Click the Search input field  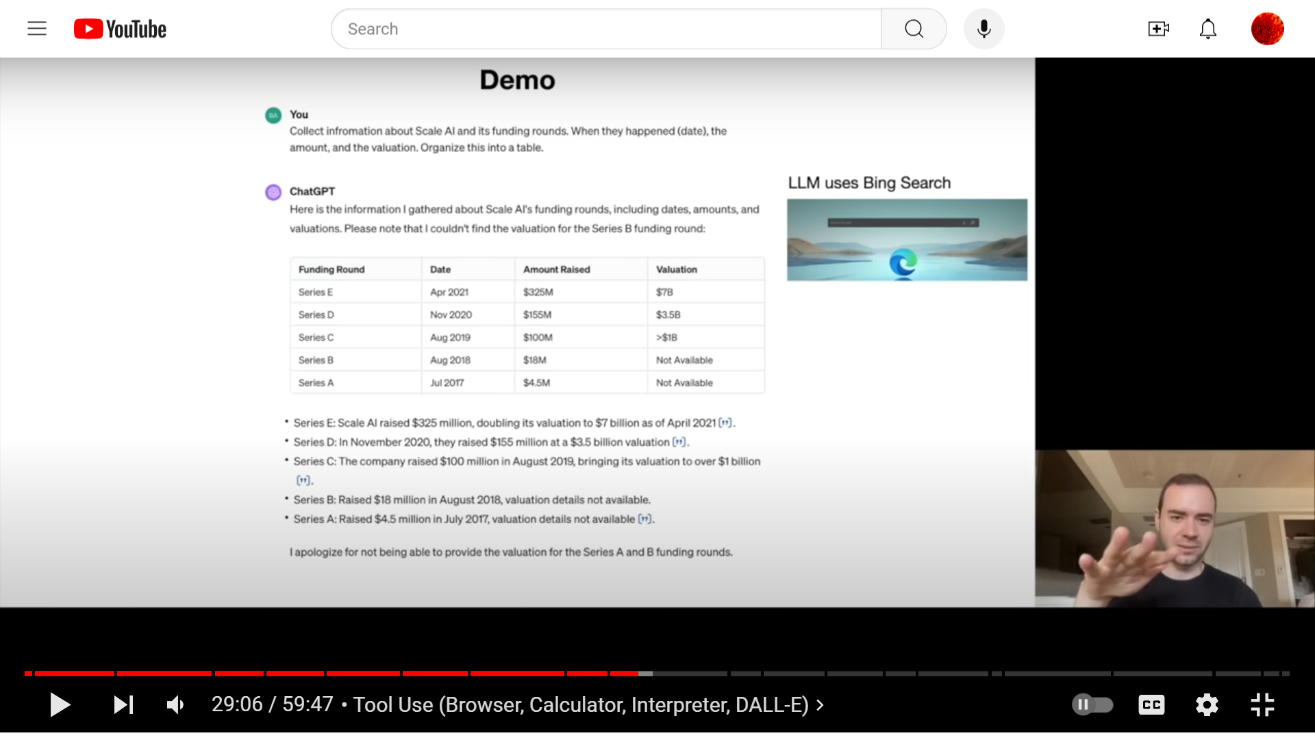(606, 29)
